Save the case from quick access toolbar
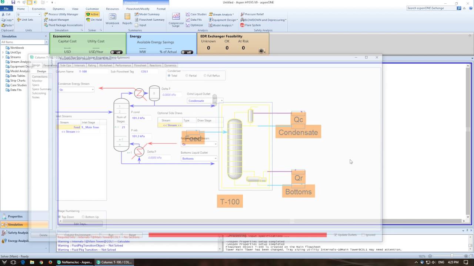The height and width of the screenshot is (266, 474). tap(13, 2)
